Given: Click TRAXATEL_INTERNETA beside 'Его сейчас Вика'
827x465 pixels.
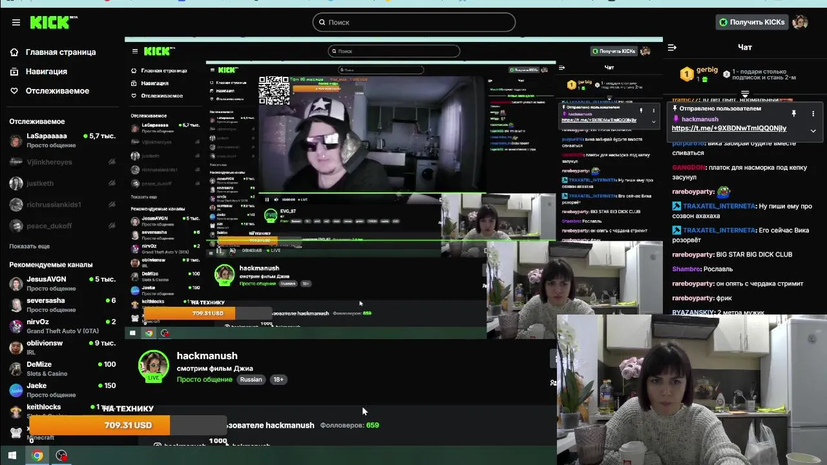Looking at the screenshot, I should click(x=719, y=230).
